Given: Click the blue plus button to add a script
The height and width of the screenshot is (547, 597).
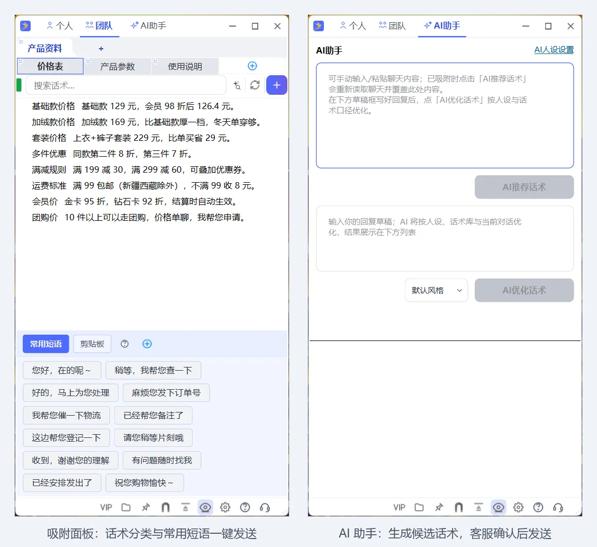Looking at the screenshot, I should pyautogui.click(x=276, y=85).
